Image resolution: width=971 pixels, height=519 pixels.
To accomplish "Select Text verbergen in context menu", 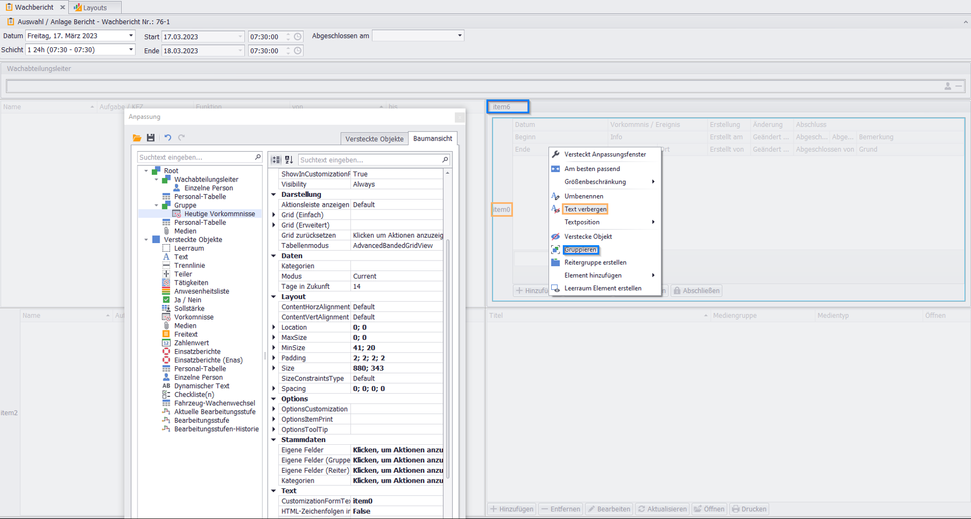I will click(x=585, y=209).
